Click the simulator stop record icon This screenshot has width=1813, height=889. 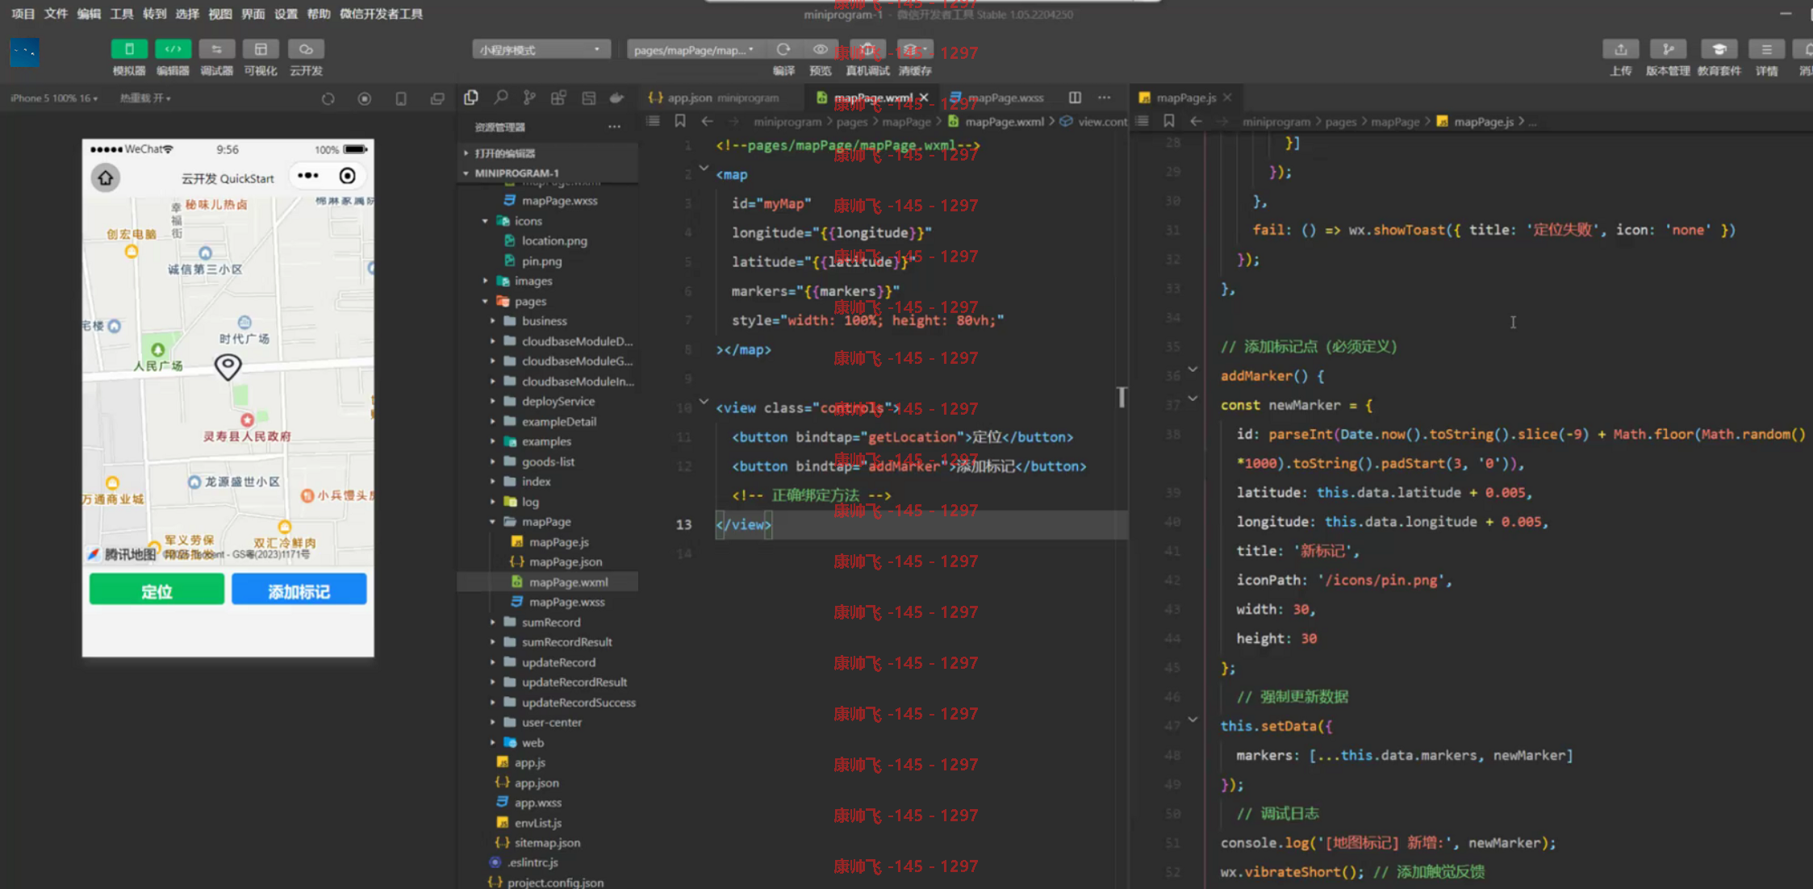(x=365, y=98)
